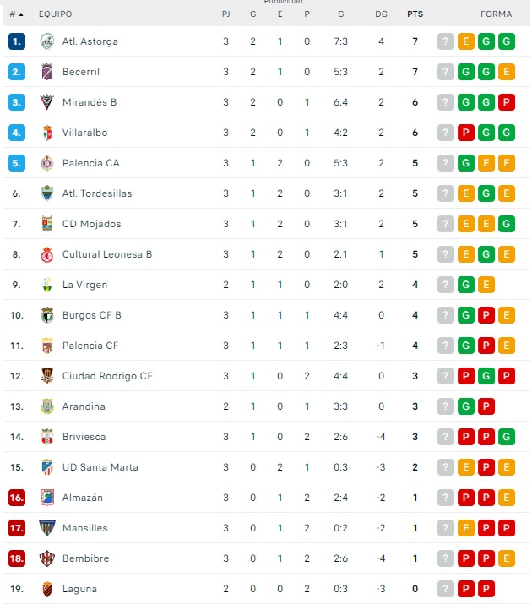Click the gray question mark in Becerril row

coord(446,72)
